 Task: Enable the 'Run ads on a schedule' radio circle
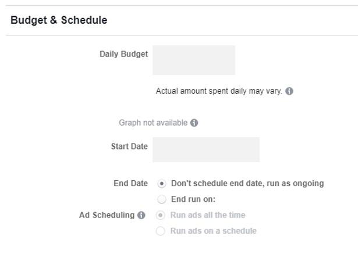coord(160,231)
